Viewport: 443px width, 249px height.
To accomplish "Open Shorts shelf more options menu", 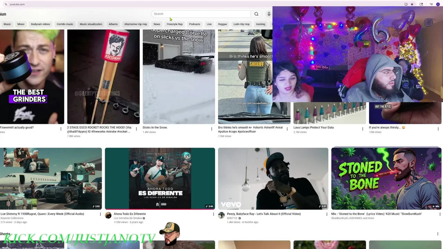I will (x=438, y=234).
